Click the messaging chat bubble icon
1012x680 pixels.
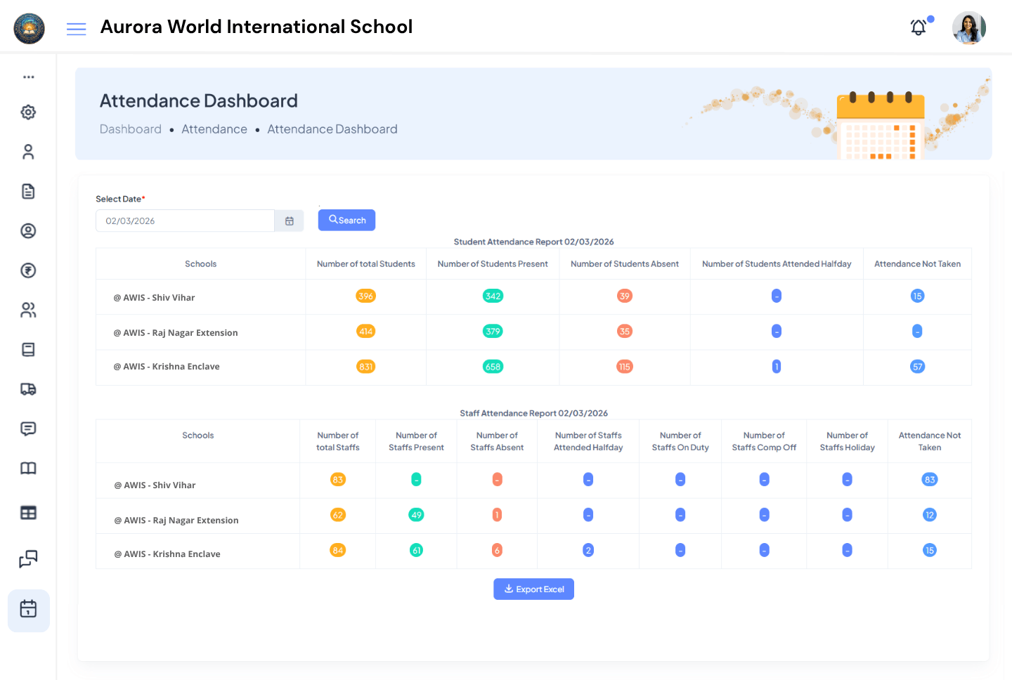(x=28, y=428)
